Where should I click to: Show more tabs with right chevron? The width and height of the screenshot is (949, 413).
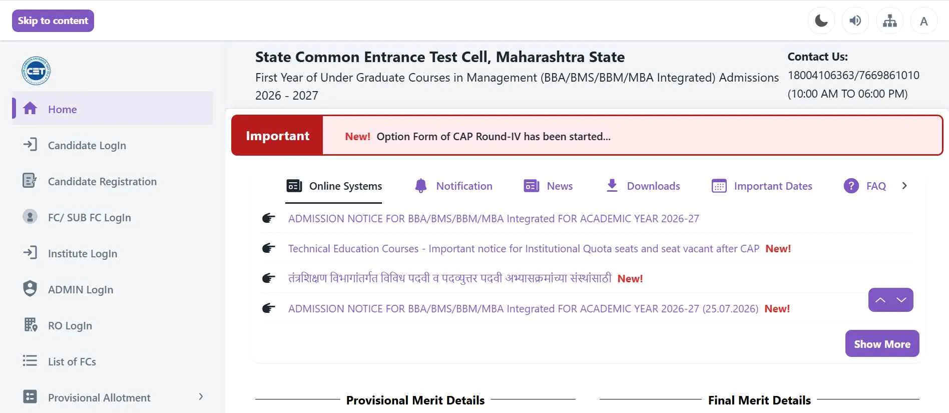[x=904, y=186]
